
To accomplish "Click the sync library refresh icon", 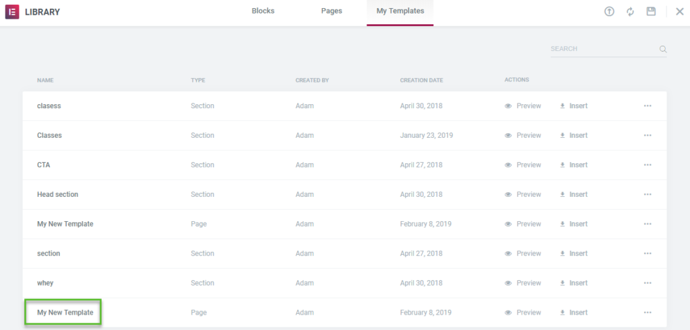I will click(630, 12).
